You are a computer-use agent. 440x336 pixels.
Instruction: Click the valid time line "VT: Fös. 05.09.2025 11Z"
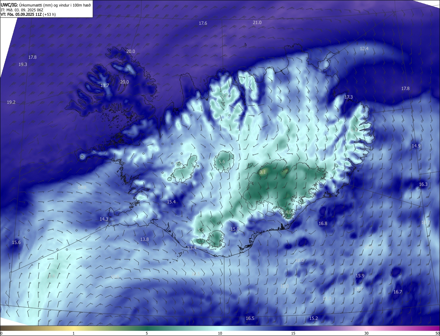click(x=21, y=15)
